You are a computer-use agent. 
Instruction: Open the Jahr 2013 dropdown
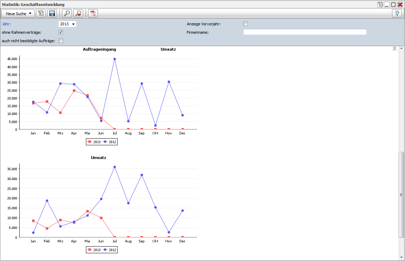67,24
